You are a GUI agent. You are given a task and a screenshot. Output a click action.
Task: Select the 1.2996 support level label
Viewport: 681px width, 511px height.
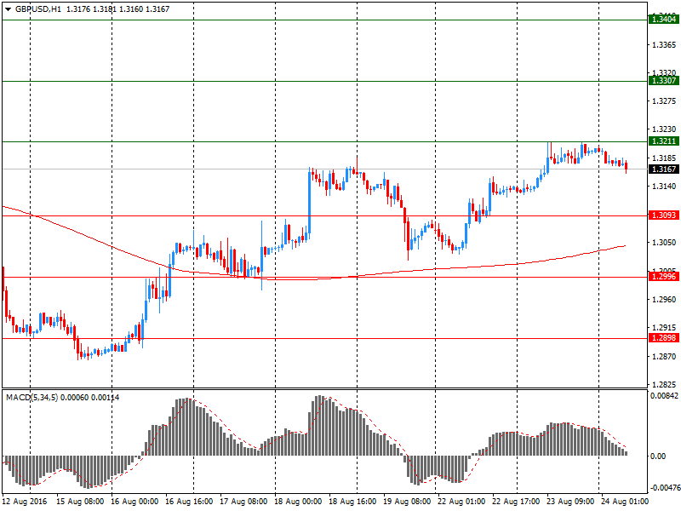pyautogui.click(x=664, y=276)
